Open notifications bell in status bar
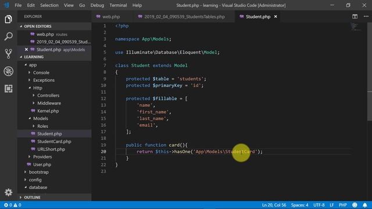 [x=365, y=205]
